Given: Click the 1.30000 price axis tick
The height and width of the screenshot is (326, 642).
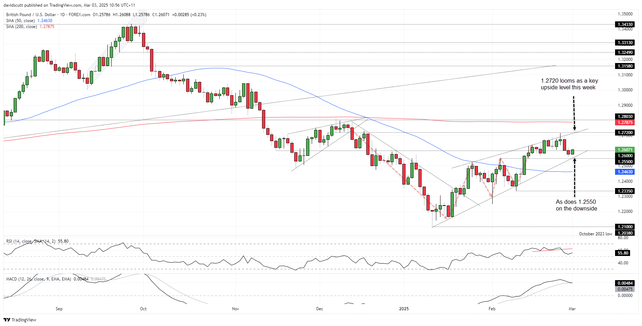Looking at the screenshot, I should [625, 90].
